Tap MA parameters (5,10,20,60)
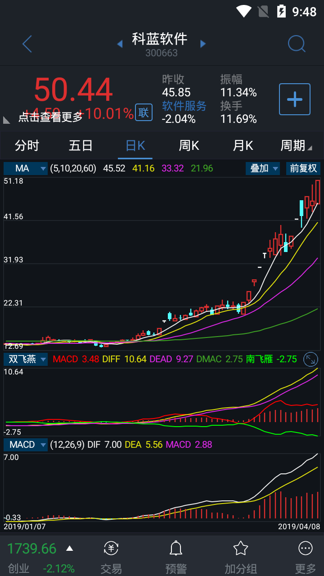The width and height of the screenshot is (324, 576). [73, 168]
